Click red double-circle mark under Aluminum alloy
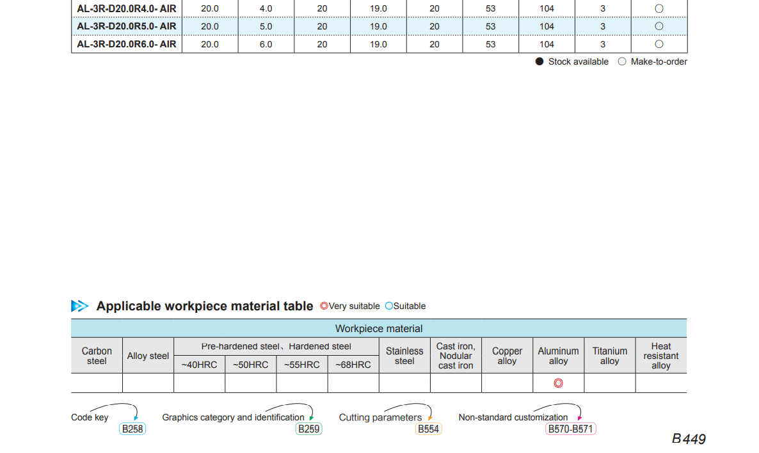This screenshot has width=759, height=453. point(558,383)
